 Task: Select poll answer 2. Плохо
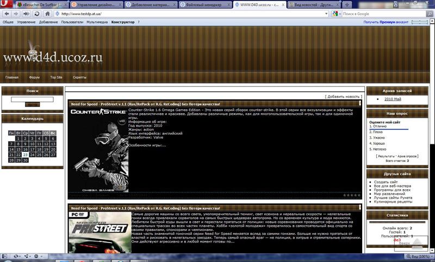coord(376,132)
